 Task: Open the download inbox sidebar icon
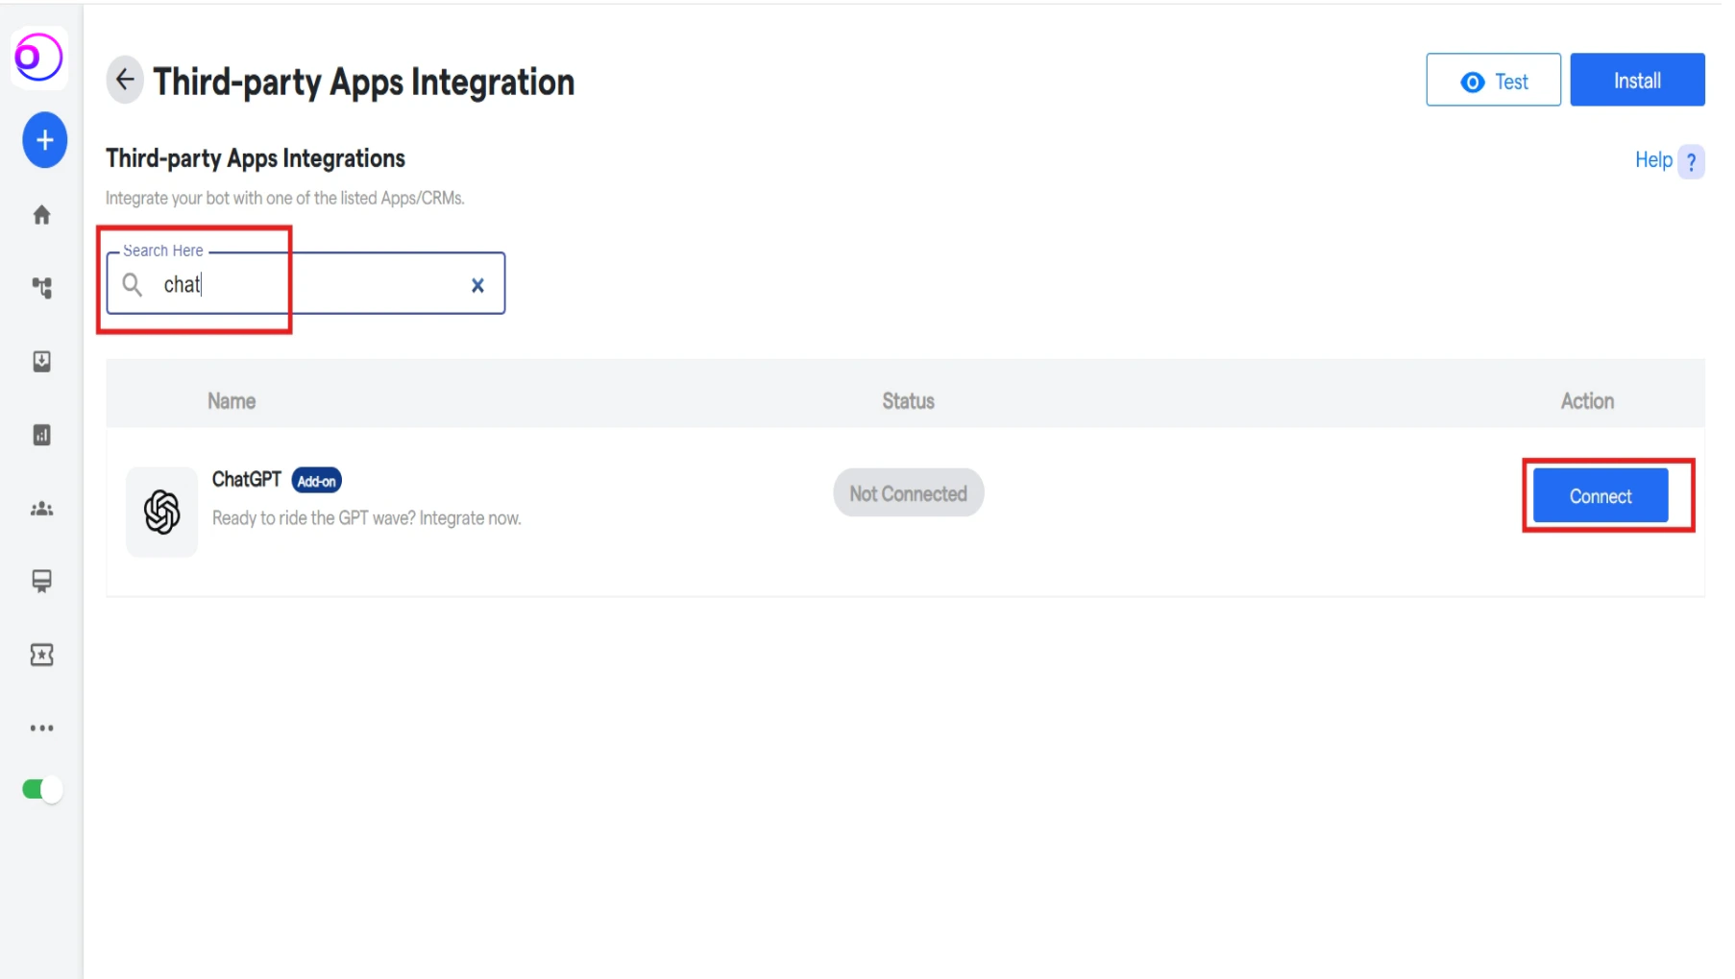tap(41, 361)
